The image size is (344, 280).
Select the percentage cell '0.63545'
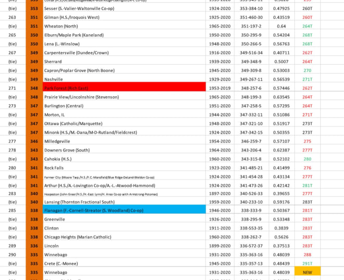tap(281, 97)
